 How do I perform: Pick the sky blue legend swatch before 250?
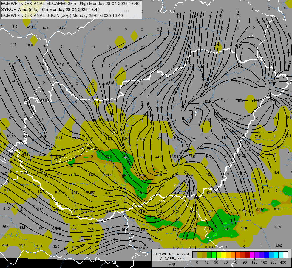tap(271, 255)
